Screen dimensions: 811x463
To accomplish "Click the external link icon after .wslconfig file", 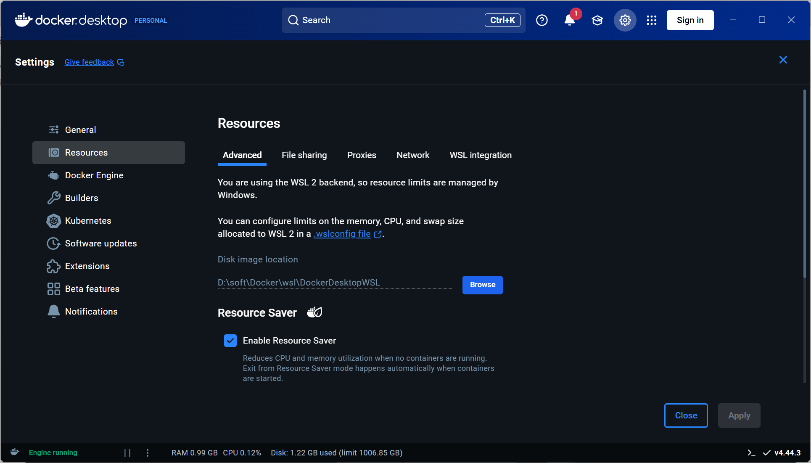I will (378, 234).
